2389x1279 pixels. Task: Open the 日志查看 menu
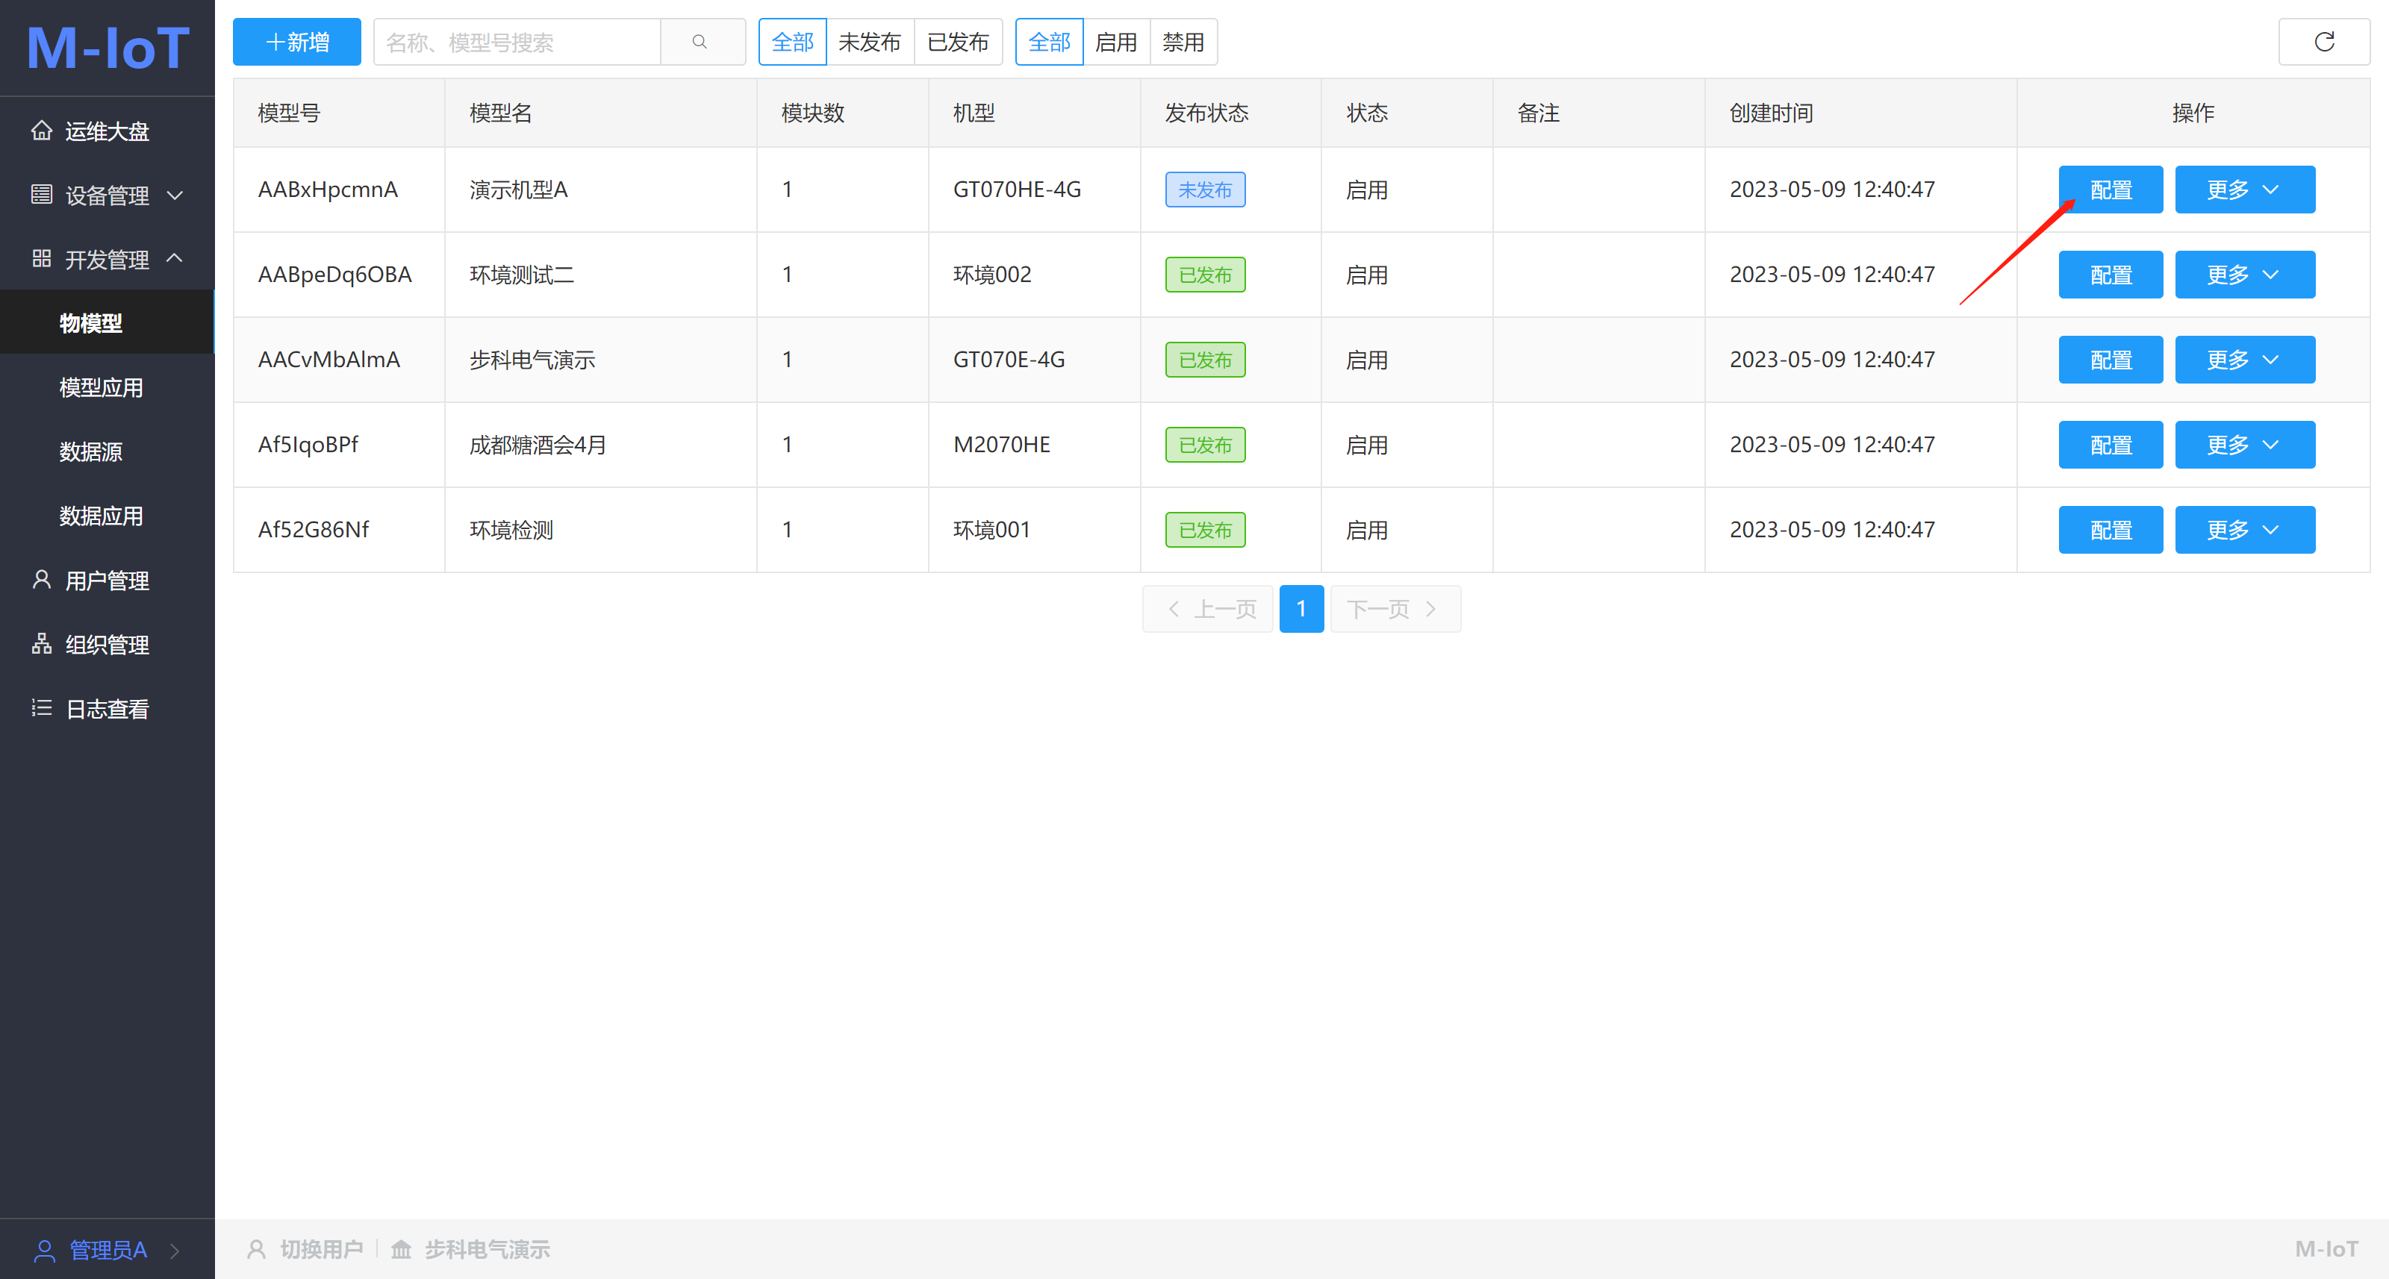(x=108, y=708)
